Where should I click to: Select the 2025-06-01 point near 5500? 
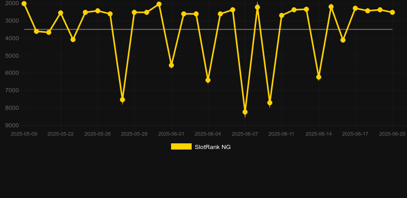click(x=172, y=65)
